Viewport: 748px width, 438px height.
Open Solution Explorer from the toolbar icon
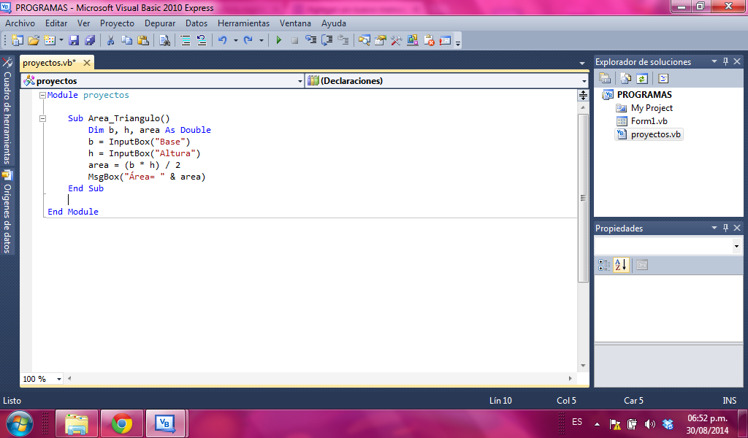coord(365,40)
